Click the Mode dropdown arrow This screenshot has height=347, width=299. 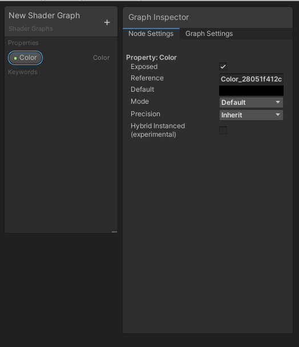278,102
